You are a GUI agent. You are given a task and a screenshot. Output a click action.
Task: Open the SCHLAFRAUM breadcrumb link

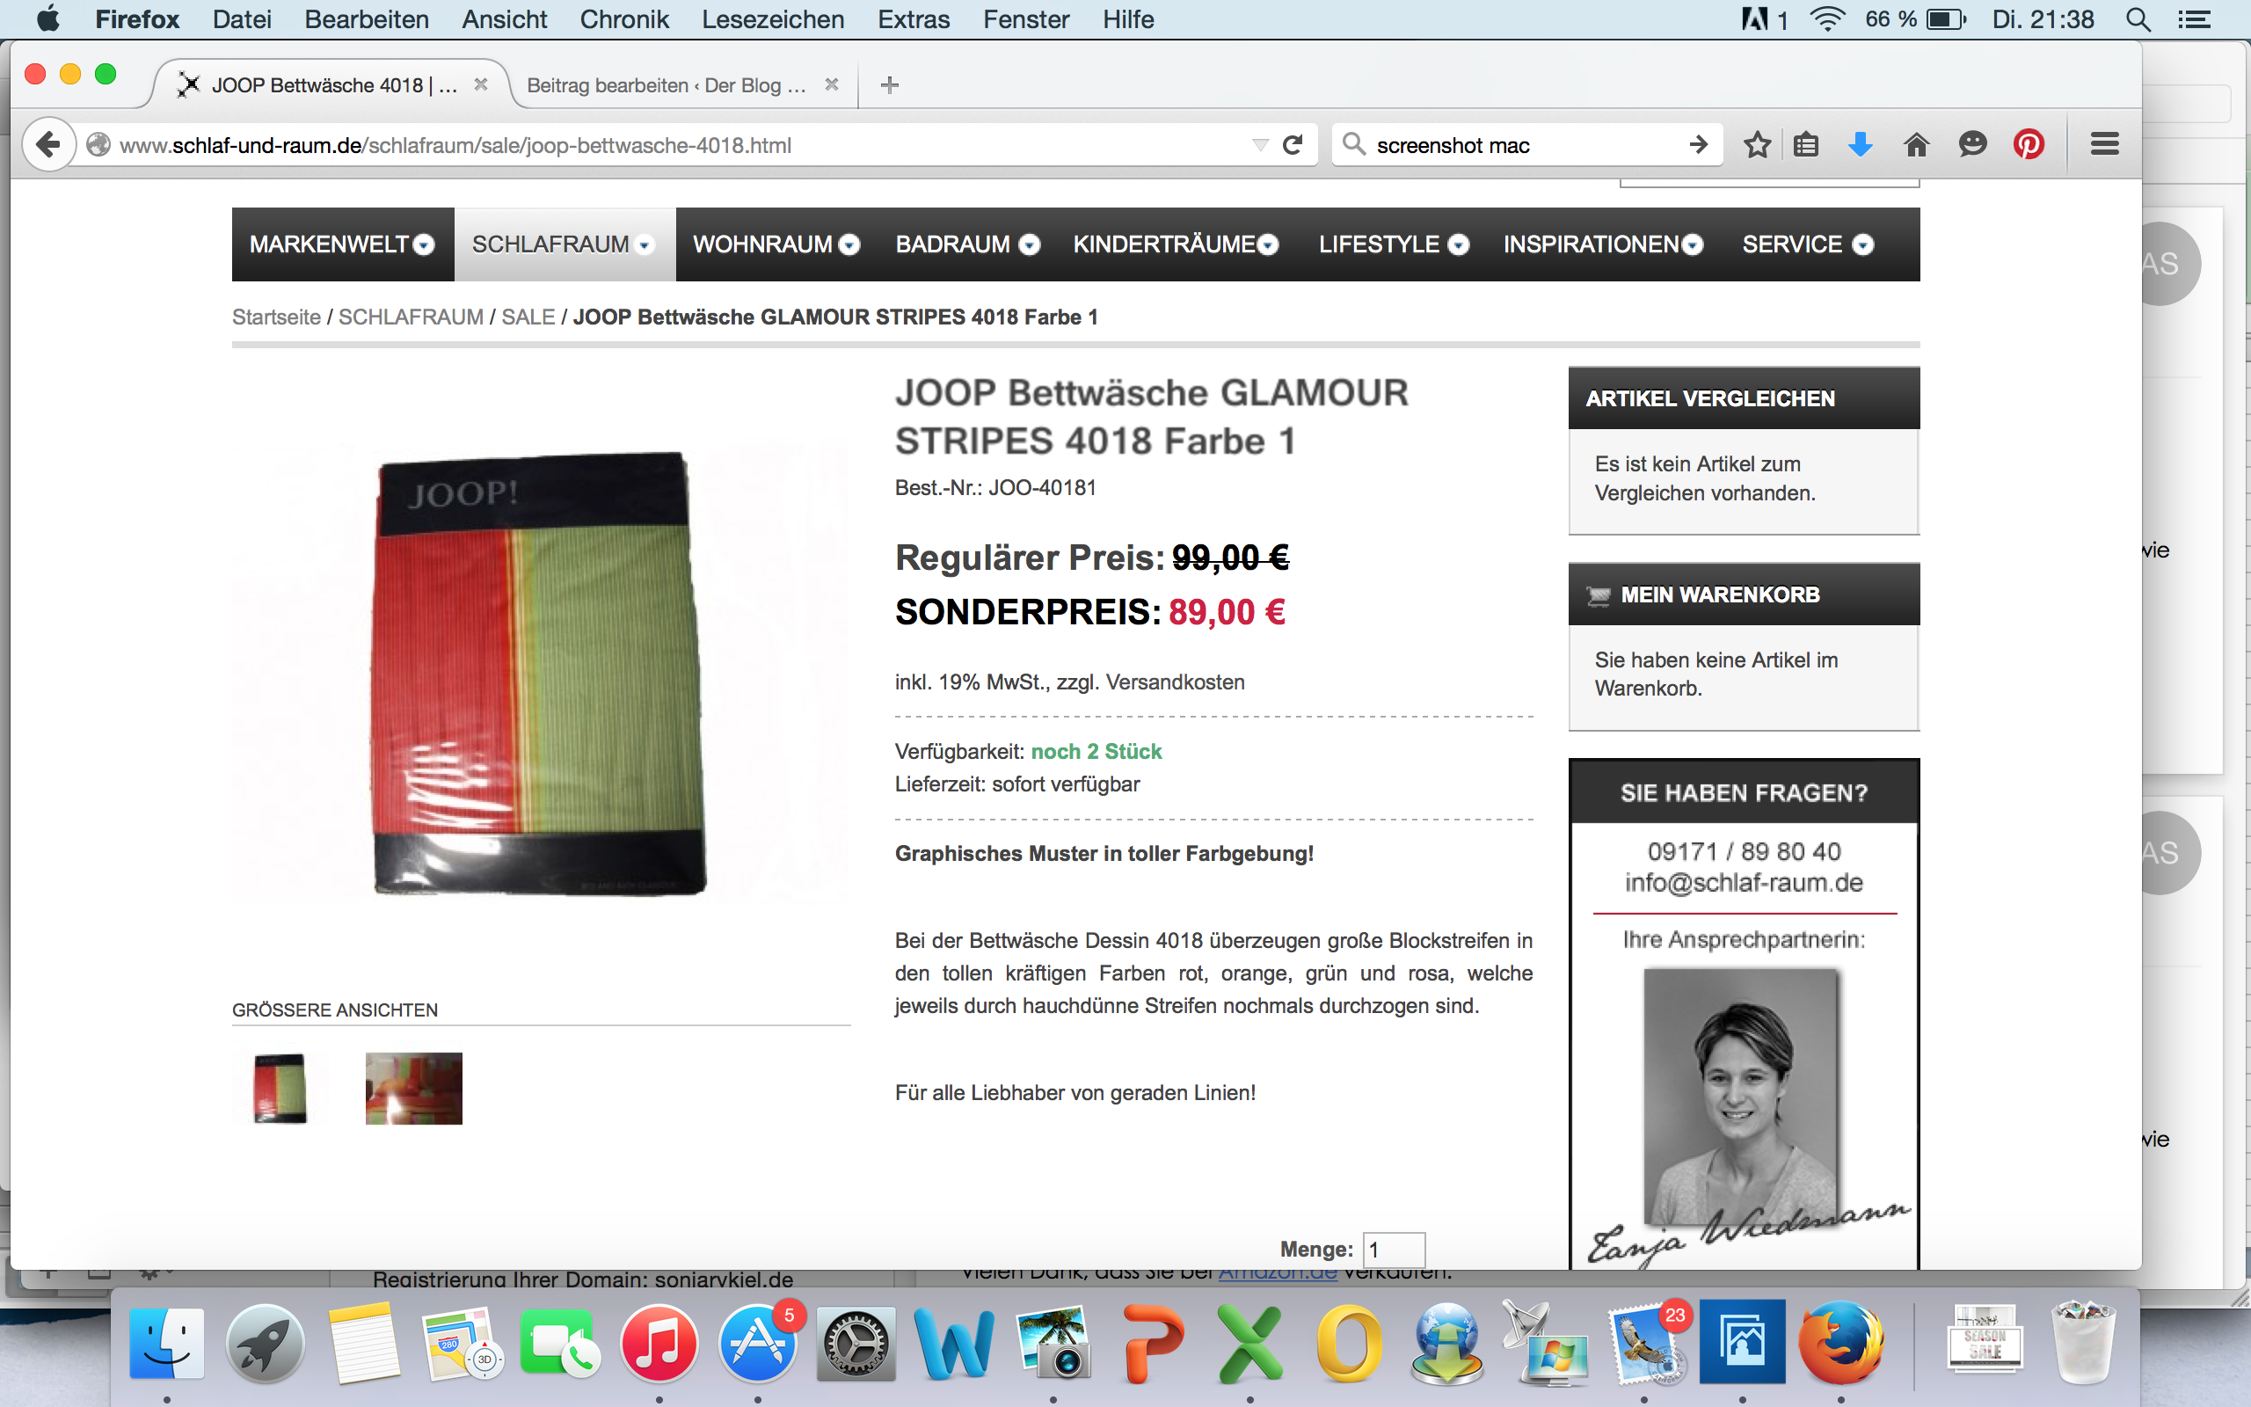tap(412, 317)
